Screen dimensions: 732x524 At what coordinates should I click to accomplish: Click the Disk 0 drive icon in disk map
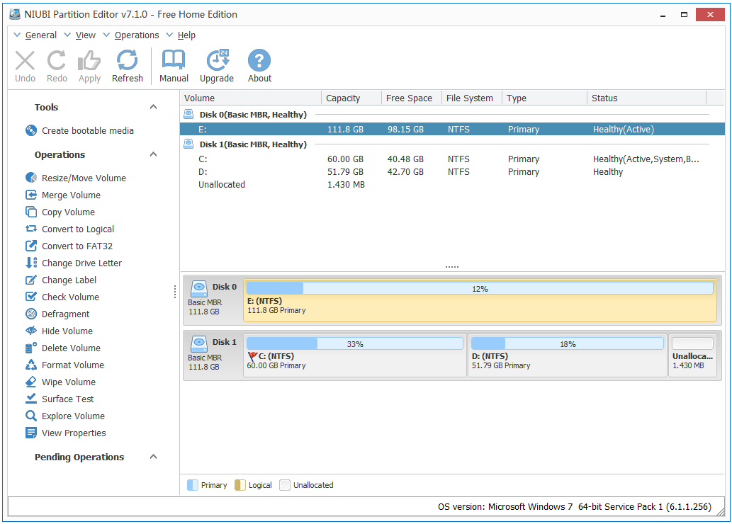199,289
